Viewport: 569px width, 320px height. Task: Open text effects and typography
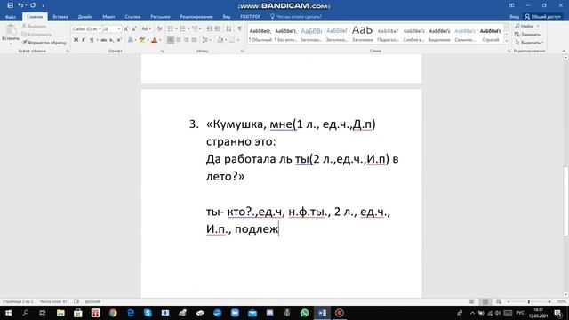pos(131,40)
